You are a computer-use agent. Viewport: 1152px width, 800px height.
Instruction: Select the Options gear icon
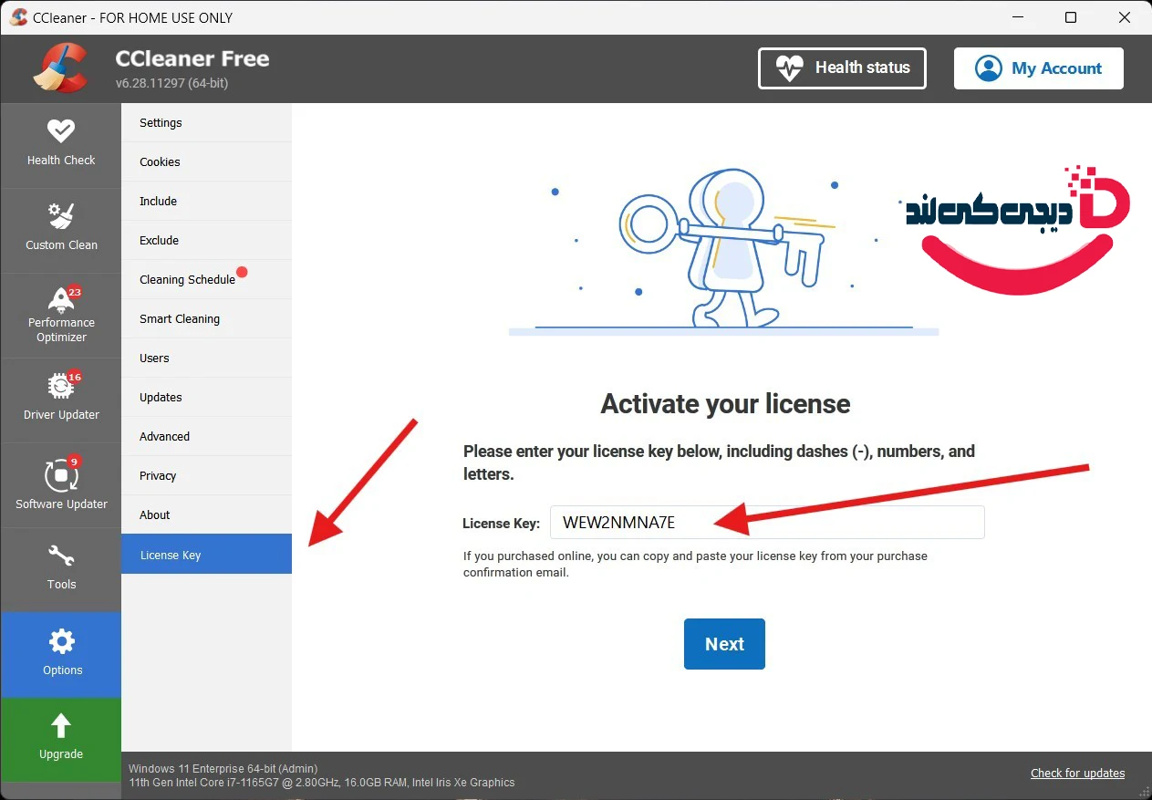pos(62,641)
